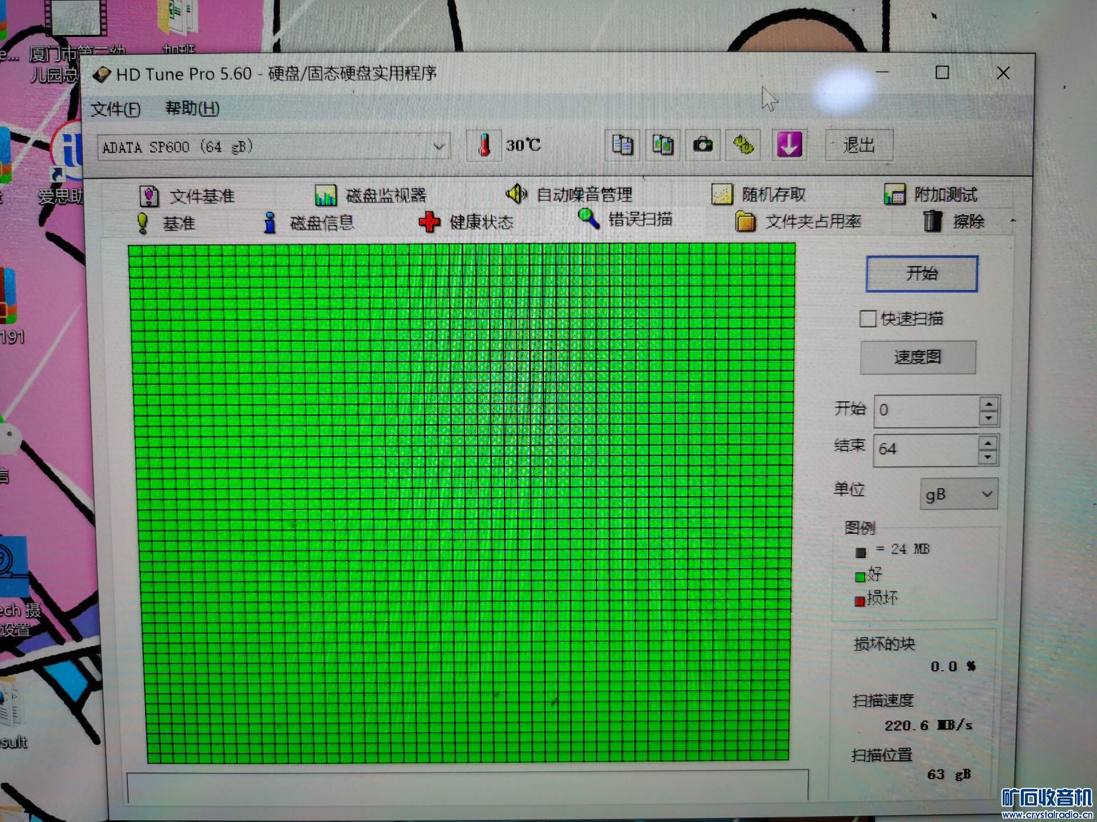1097x822 pixels.
Task: Decrease the 结束 value with down arrow
Action: pos(988,457)
